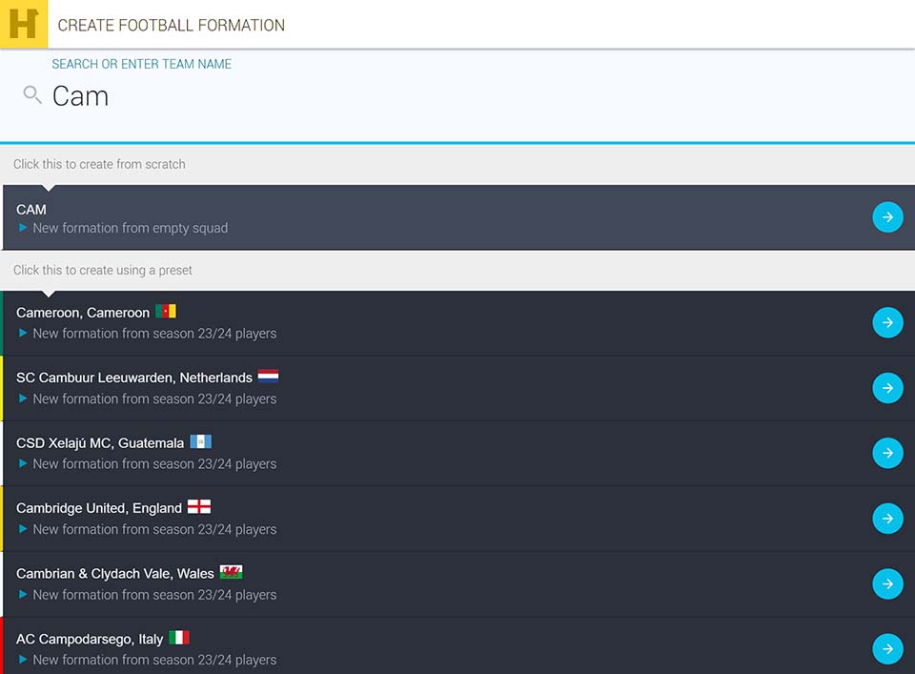Select AC Campodarsego, Italy preset
The height and width of the screenshot is (674, 915).
tap(458, 646)
